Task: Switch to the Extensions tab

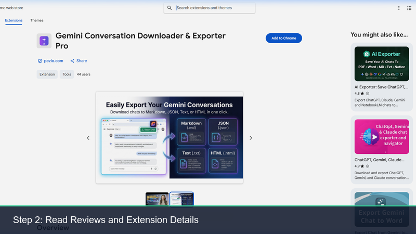Action: (x=14, y=20)
